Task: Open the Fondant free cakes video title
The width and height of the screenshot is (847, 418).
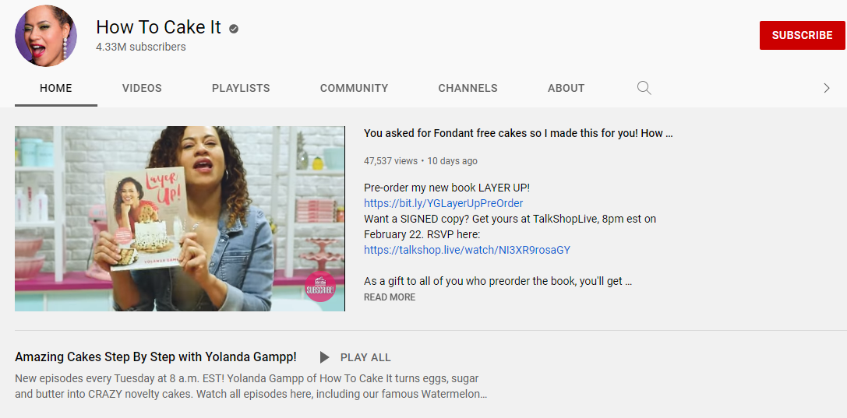Action: coord(518,133)
